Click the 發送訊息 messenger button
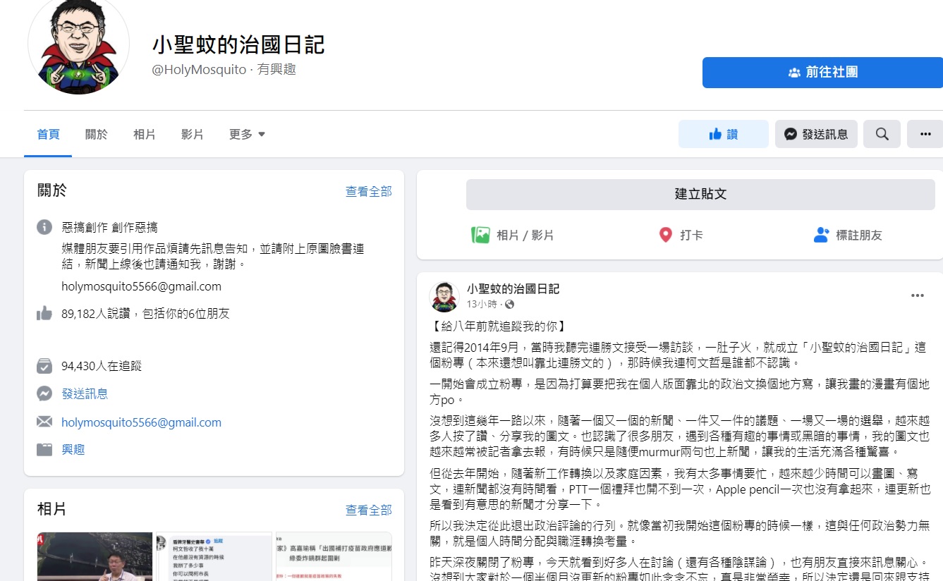 pos(816,134)
